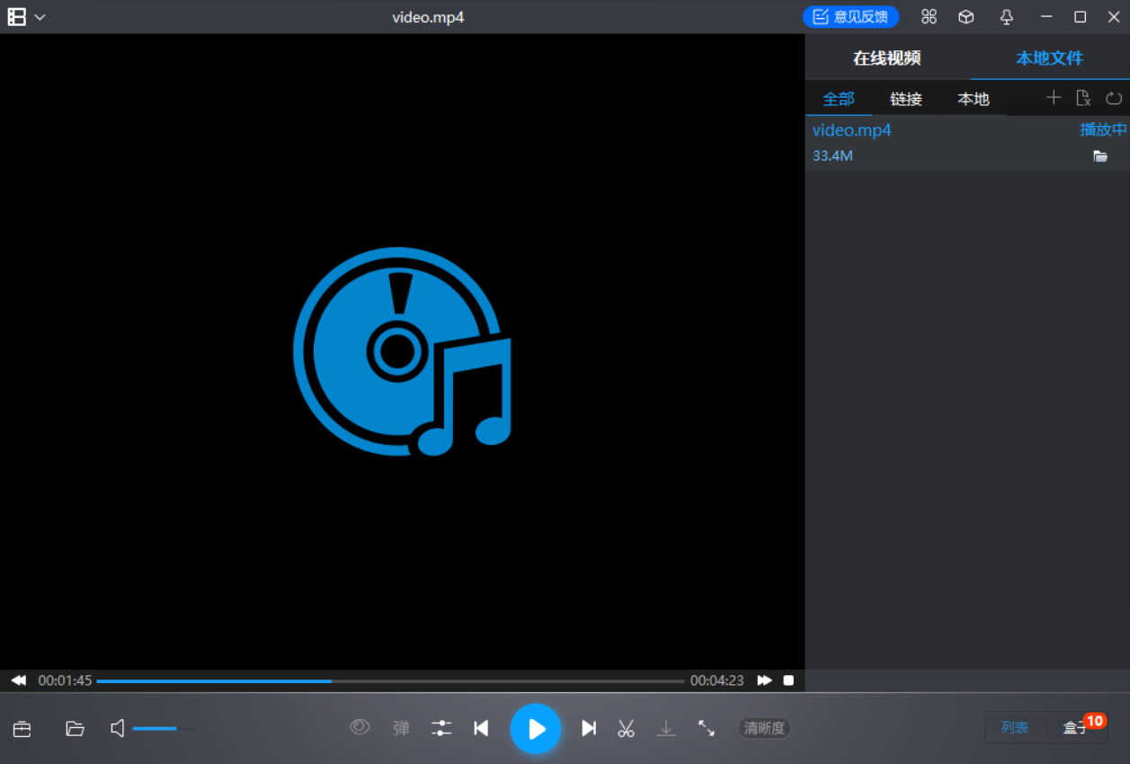
Task: Open a local video using the folder icon
Action: 76,728
